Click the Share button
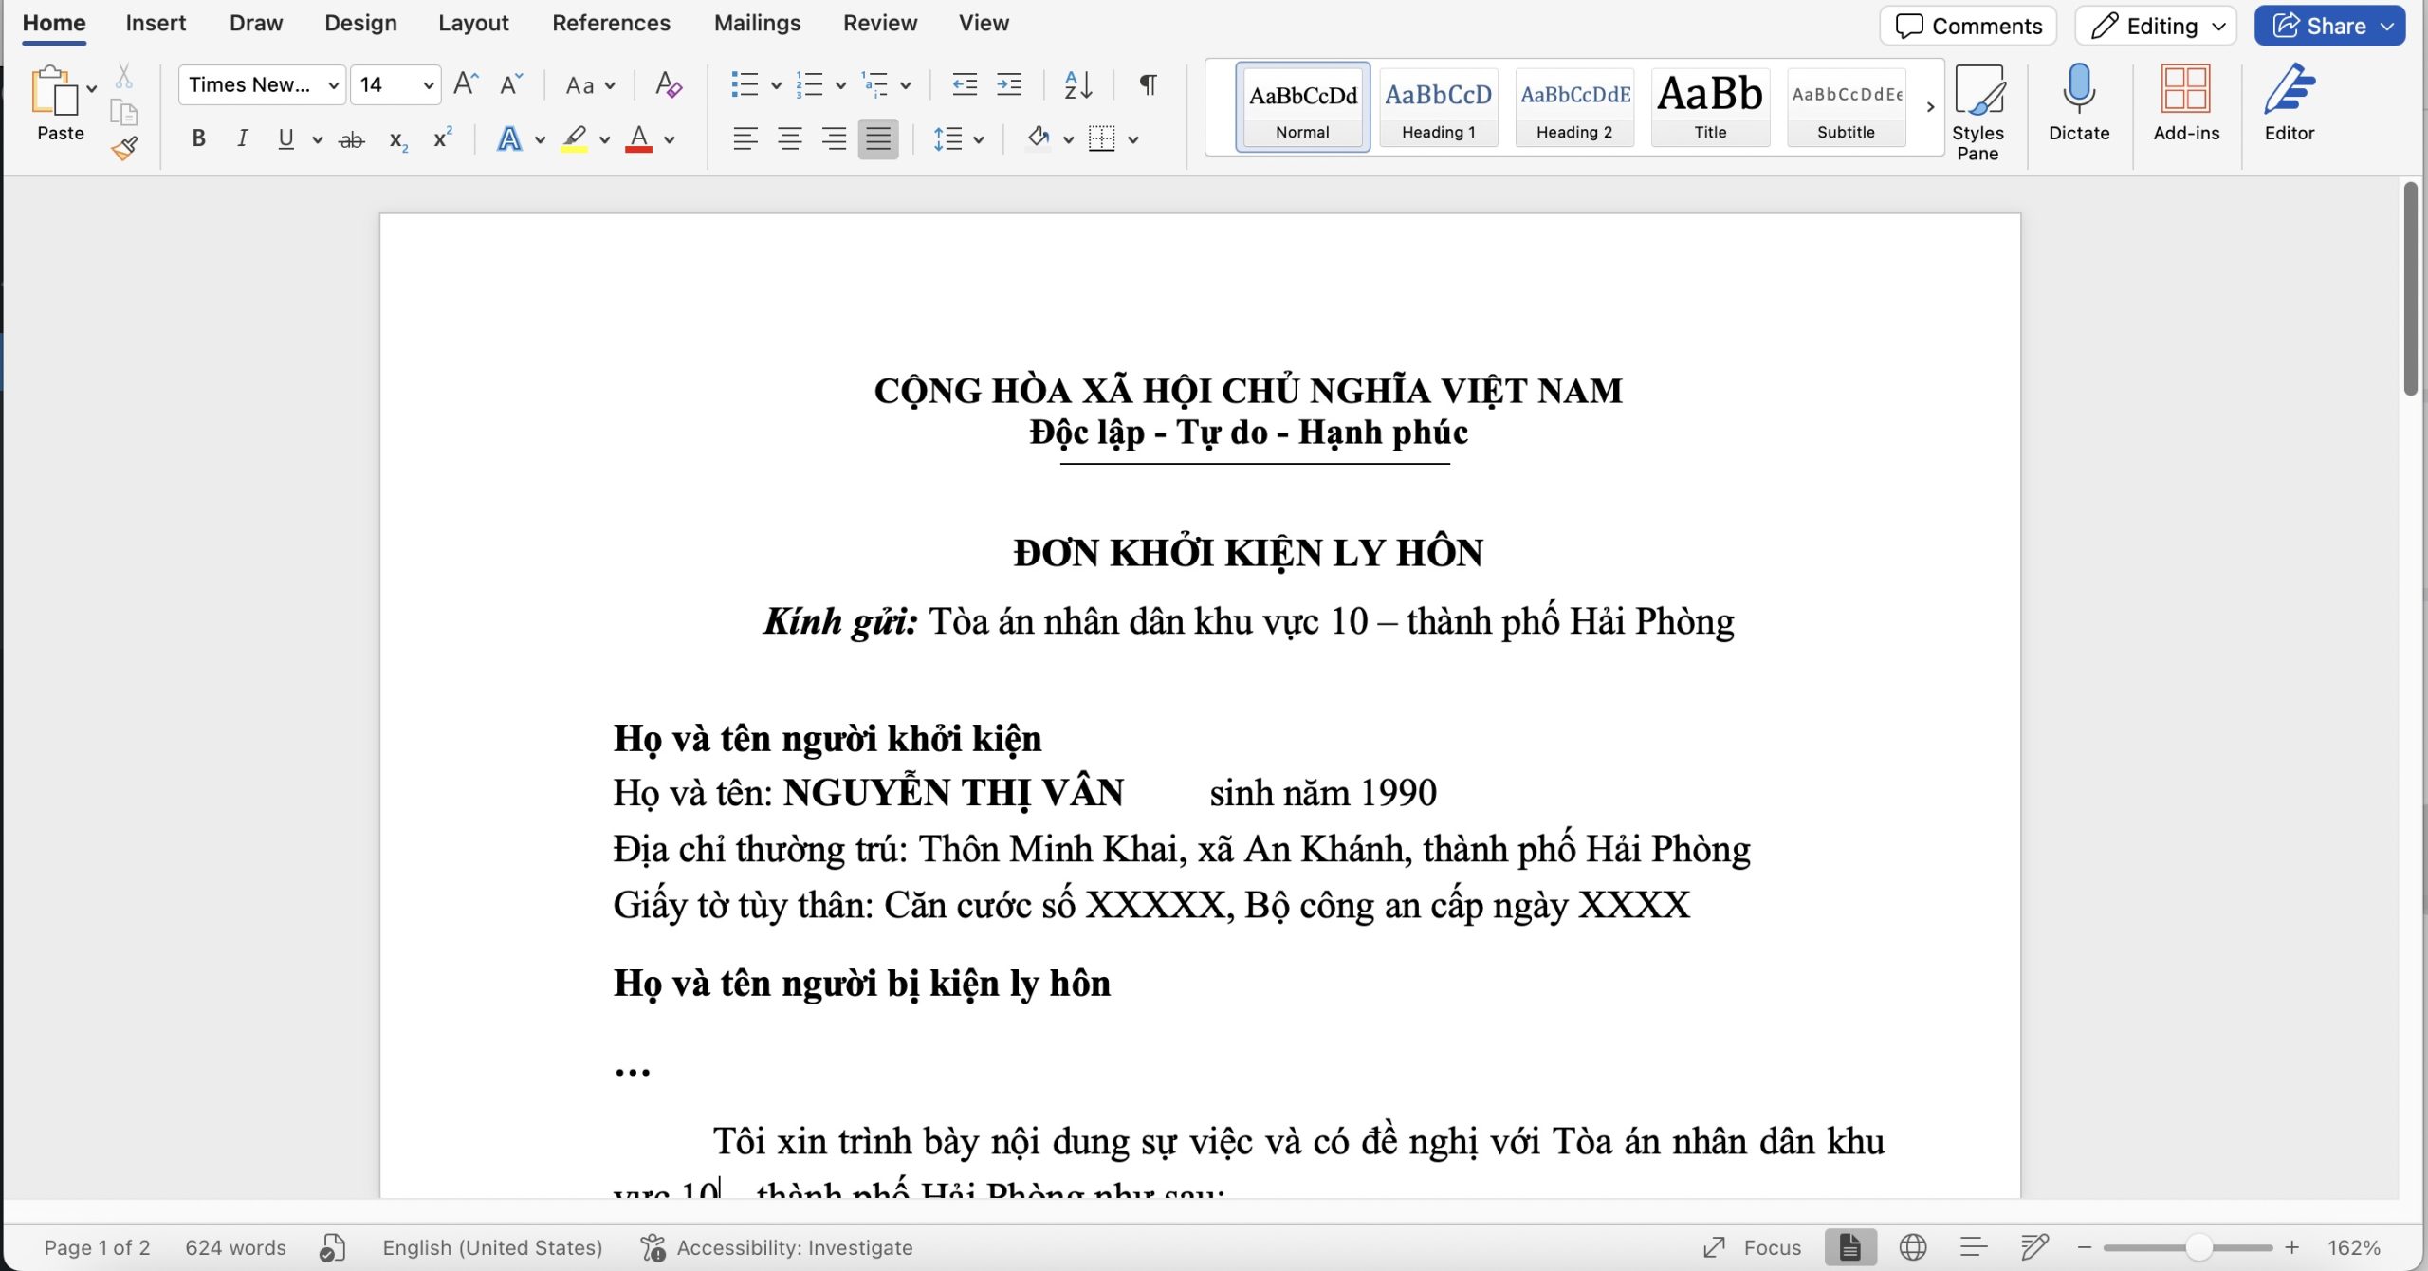Image resolution: width=2428 pixels, height=1271 pixels. (2330, 26)
